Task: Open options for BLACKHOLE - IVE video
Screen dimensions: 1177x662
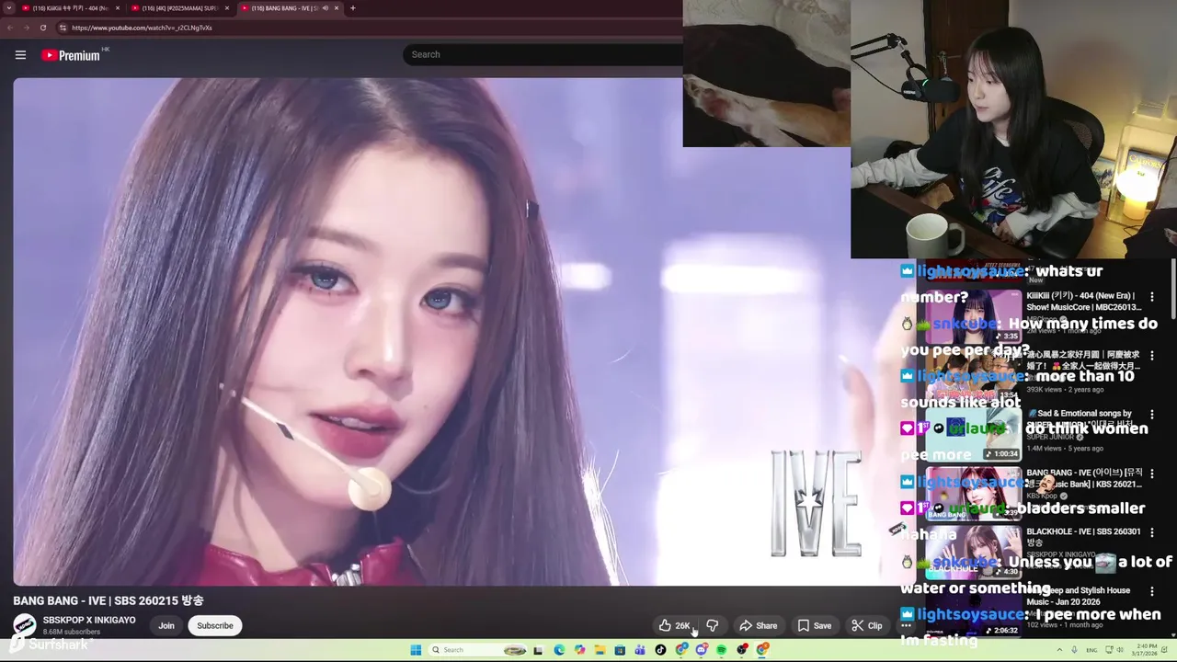Action: pos(1152,532)
